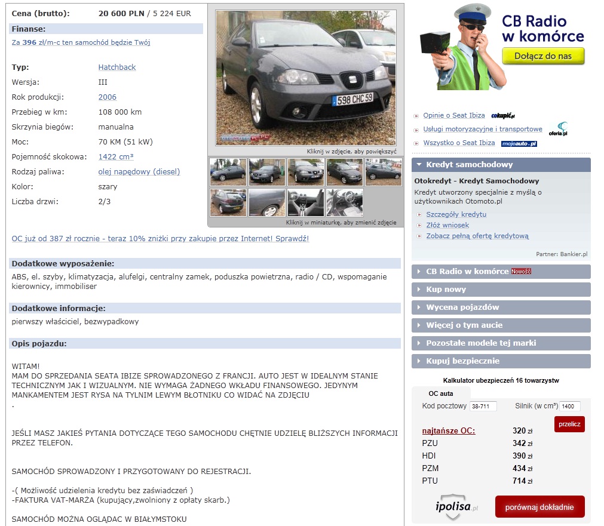Click the 2006 production year link
The image size is (604, 526).
108,97
